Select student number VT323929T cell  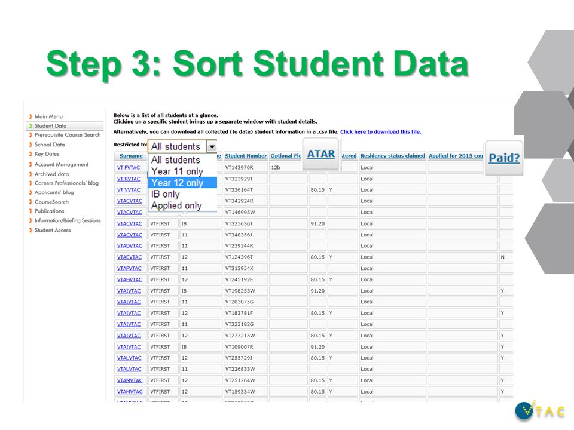245,179
